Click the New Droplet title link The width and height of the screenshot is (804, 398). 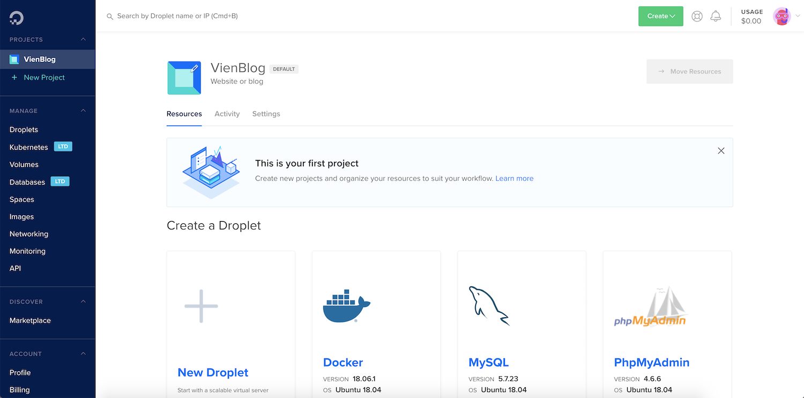[213, 373]
